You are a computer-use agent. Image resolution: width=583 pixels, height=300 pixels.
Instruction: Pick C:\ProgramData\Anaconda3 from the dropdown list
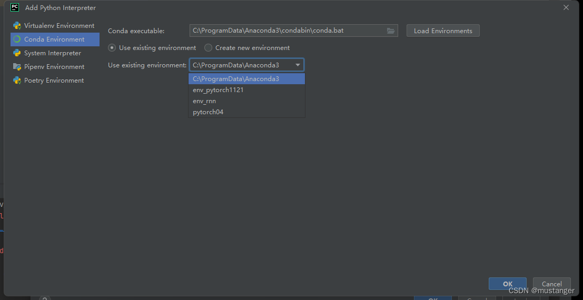[x=246, y=79]
